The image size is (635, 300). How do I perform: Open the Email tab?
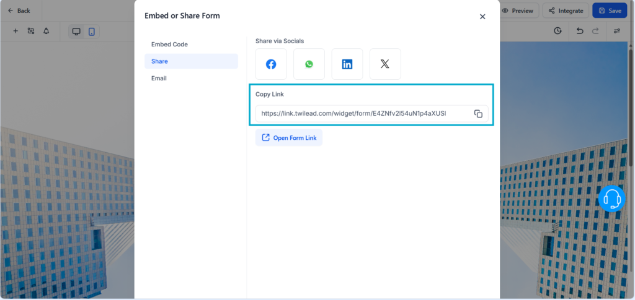coord(159,79)
